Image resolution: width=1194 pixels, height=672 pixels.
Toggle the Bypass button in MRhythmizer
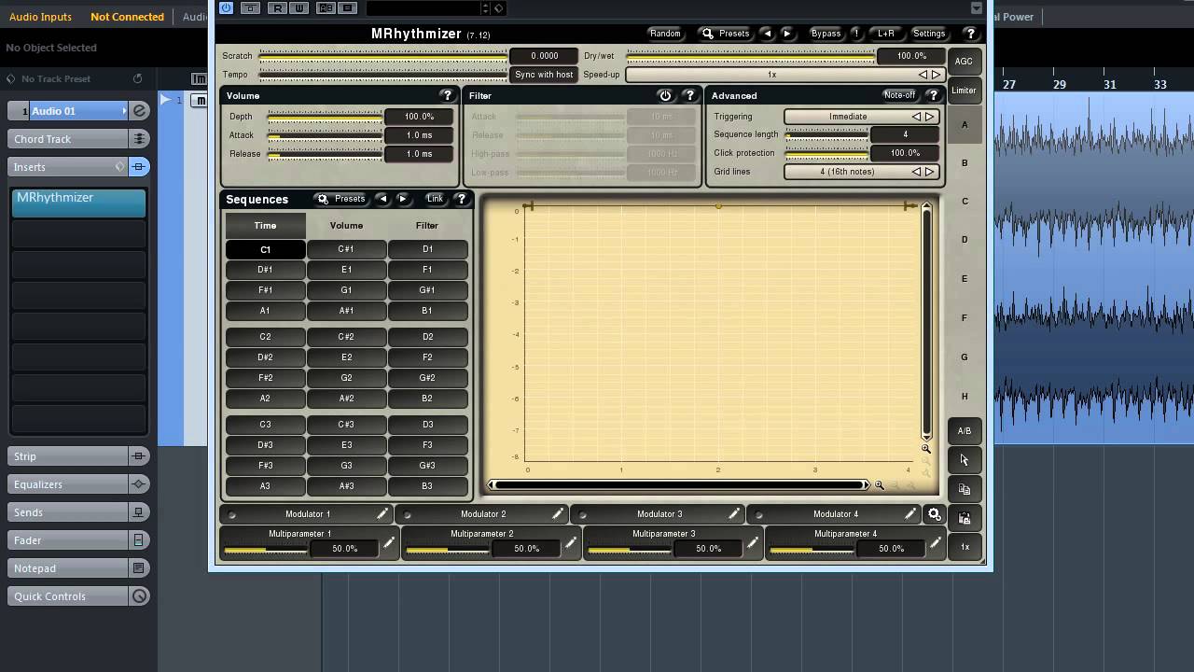click(826, 34)
